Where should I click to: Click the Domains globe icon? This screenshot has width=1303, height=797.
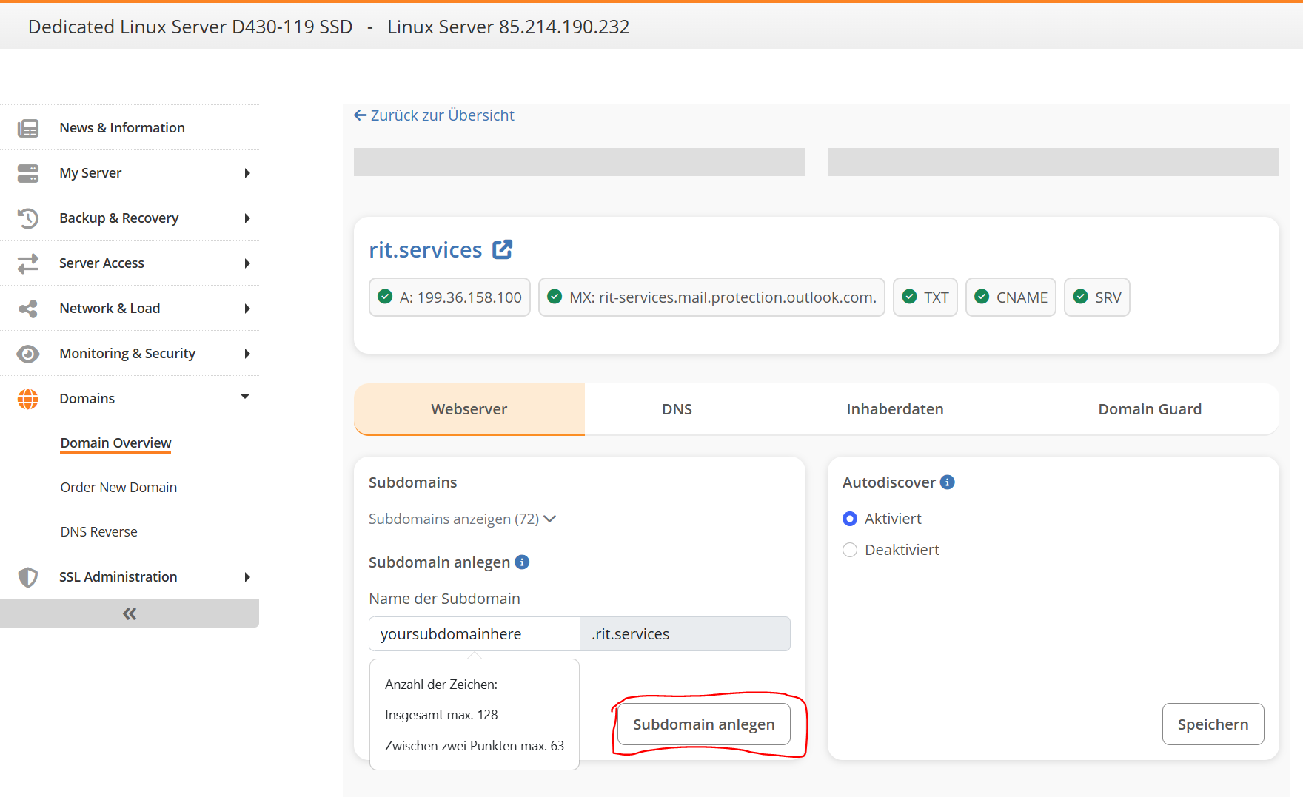(x=28, y=399)
